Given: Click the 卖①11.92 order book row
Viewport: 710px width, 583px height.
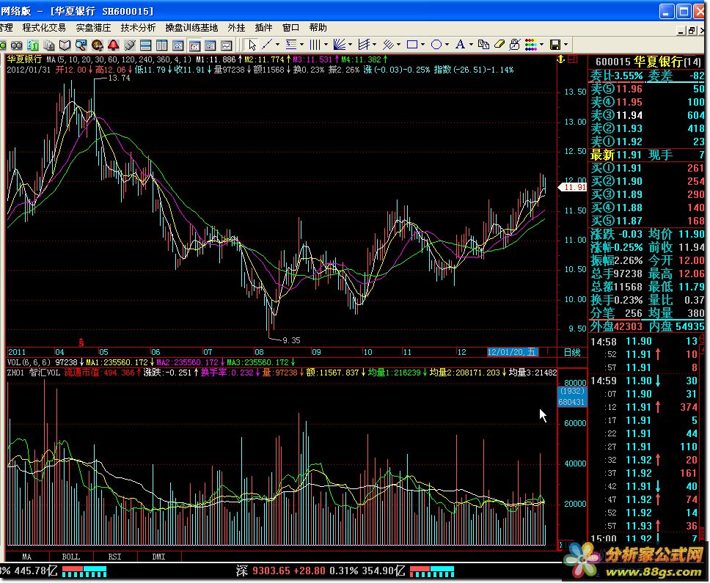Looking at the screenshot, I should tap(648, 142).
